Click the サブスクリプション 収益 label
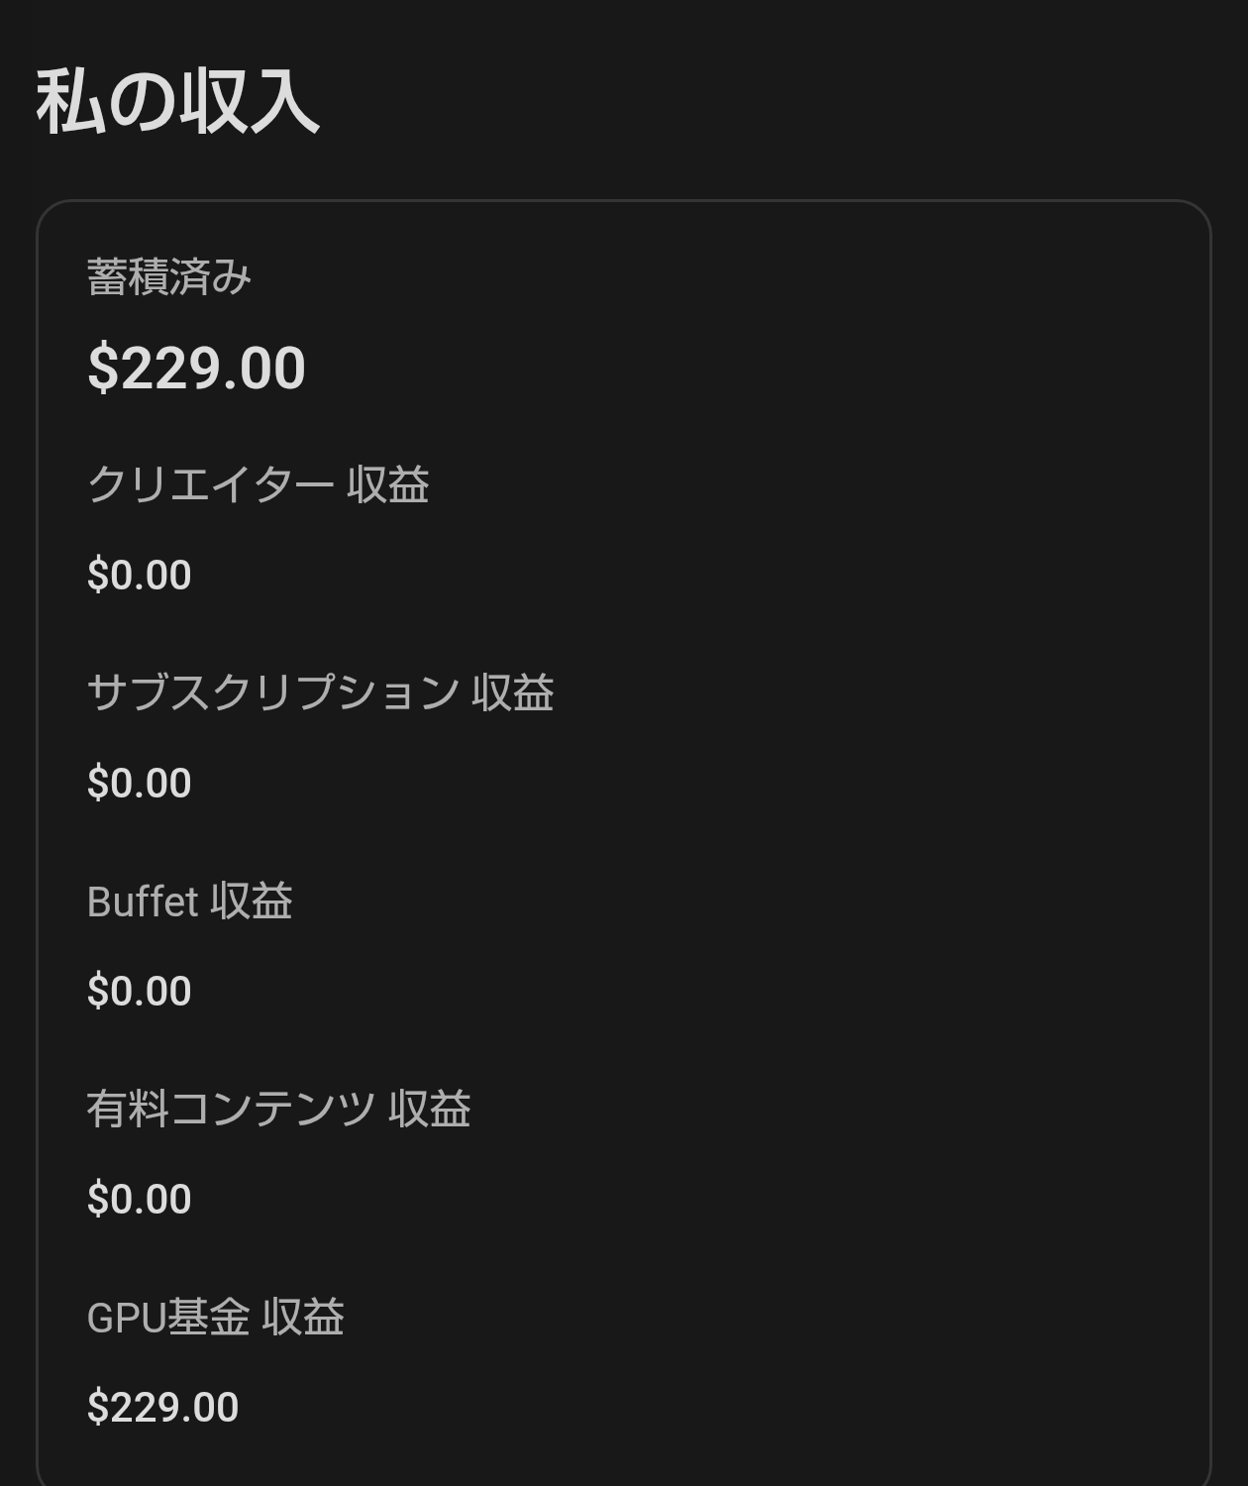 320,692
